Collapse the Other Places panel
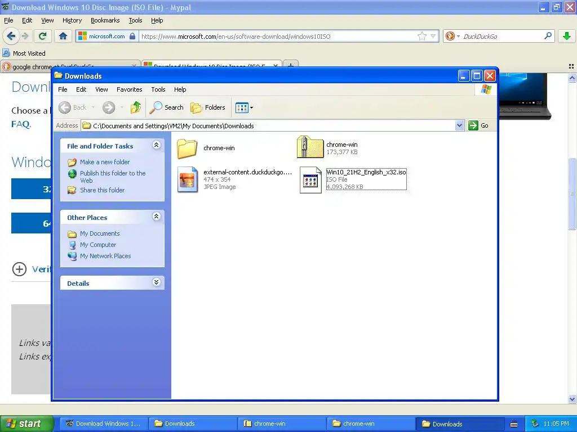The width and height of the screenshot is (577, 432). point(157,217)
